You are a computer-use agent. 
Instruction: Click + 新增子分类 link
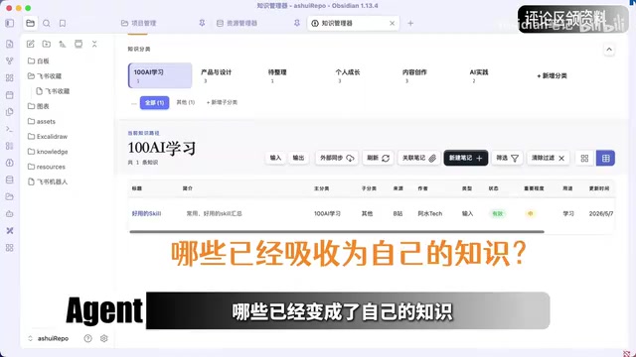222,102
